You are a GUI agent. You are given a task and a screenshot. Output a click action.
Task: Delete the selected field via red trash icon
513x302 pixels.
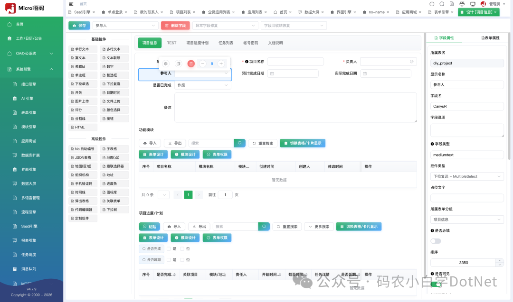pyautogui.click(x=191, y=63)
